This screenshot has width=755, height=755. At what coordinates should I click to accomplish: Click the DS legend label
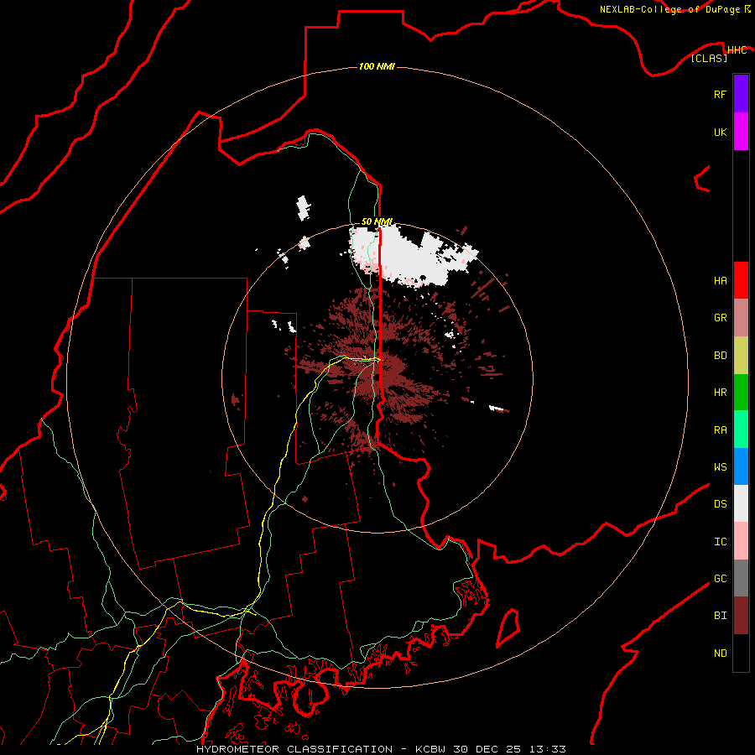(720, 504)
